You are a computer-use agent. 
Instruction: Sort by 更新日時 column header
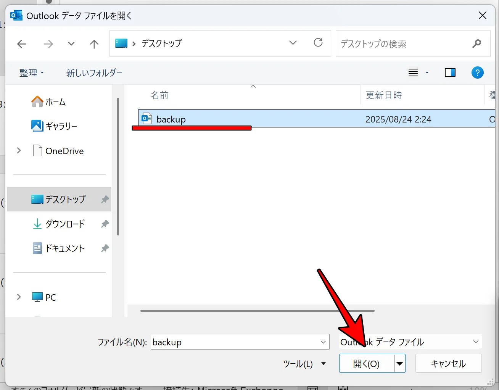click(384, 95)
